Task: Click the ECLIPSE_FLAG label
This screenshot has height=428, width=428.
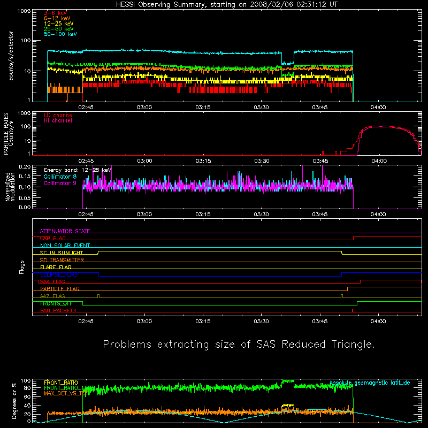Action: tap(58, 274)
